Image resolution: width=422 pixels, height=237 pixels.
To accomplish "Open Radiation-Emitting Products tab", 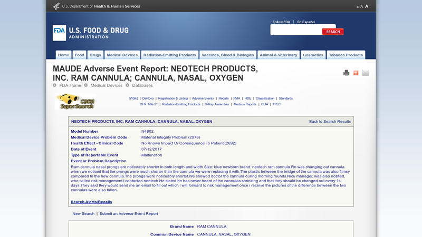I will pos(169,55).
